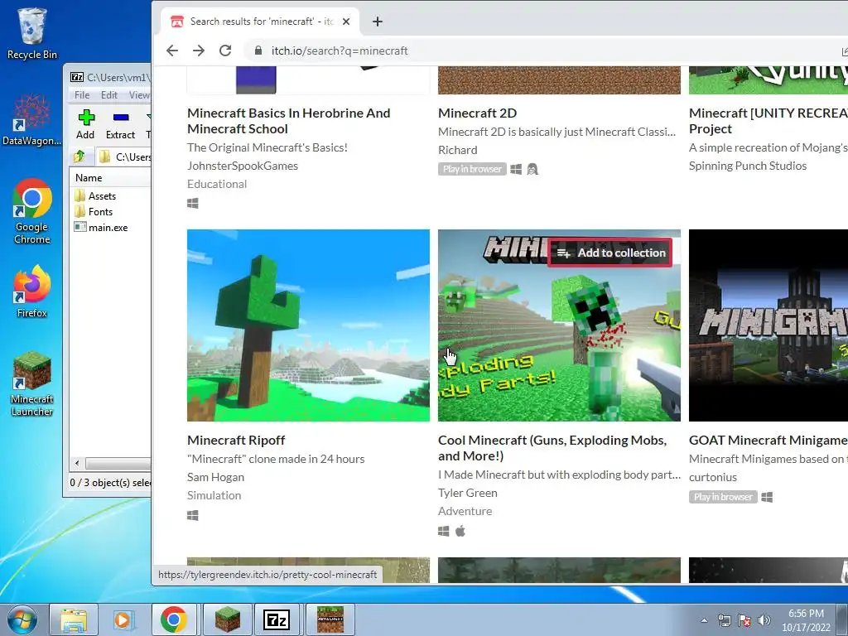The width and height of the screenshot is (848, 636).
Task: Click the up-folder icon in 7-Zip
Action: [x=79, y=157]
